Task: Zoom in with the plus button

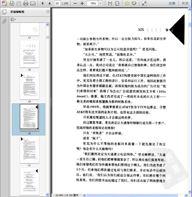Action: [x=82, y=3]
